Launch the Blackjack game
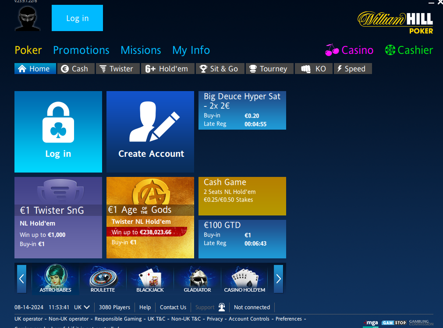Image resolution: width=443 pixels, height=328 pixels. [150, 279]
